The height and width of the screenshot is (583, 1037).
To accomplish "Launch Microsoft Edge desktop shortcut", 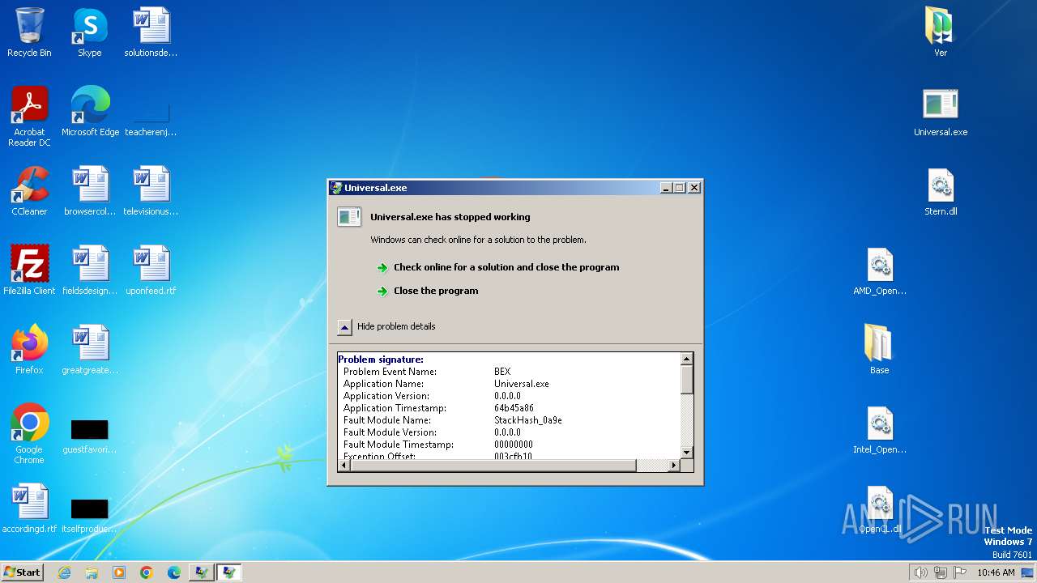I will tap(90, 111).
